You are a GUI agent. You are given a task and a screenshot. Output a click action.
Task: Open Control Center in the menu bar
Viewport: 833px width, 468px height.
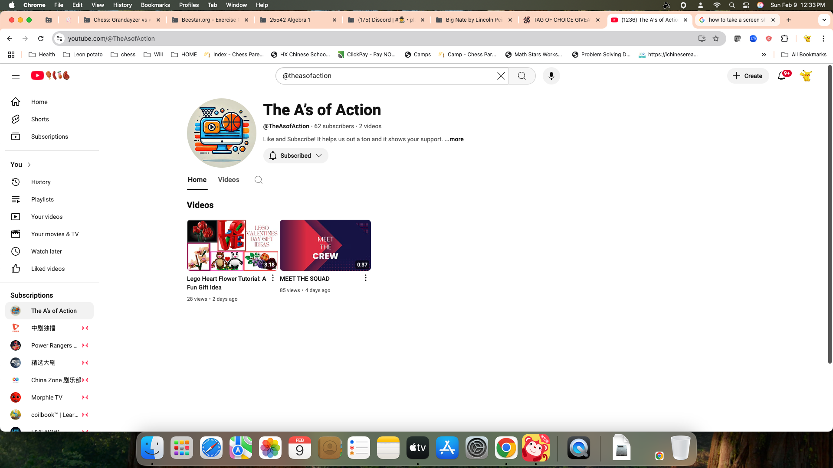point(746,5)
